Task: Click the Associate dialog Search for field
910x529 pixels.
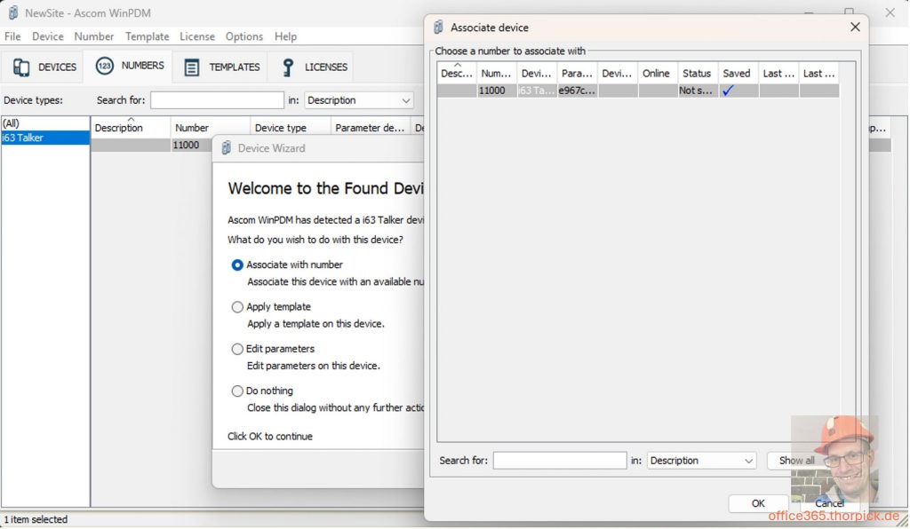Action: pos(559,461)
